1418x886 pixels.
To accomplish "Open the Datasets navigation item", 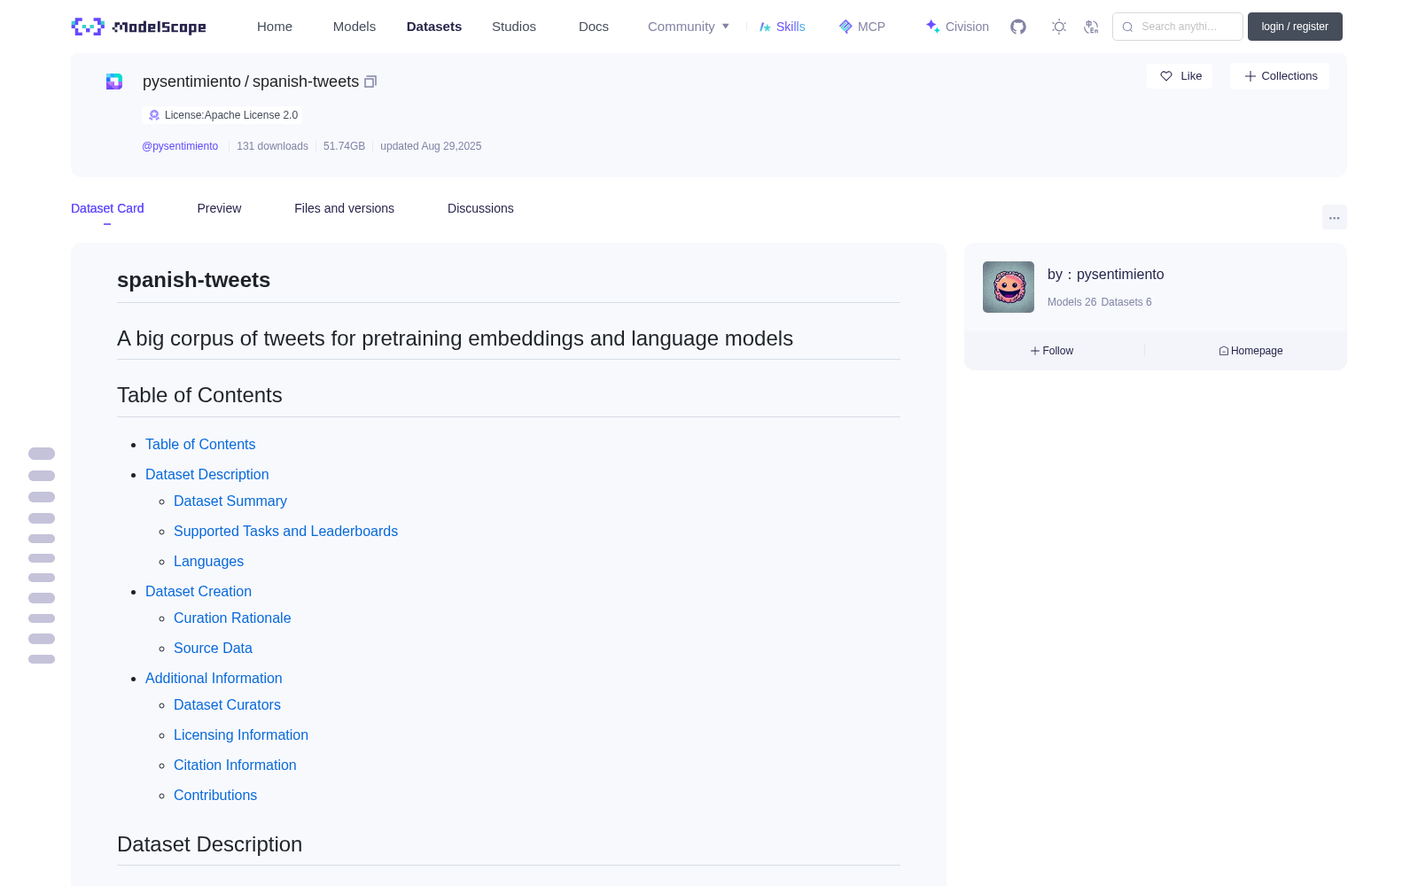I will (434, 27).
